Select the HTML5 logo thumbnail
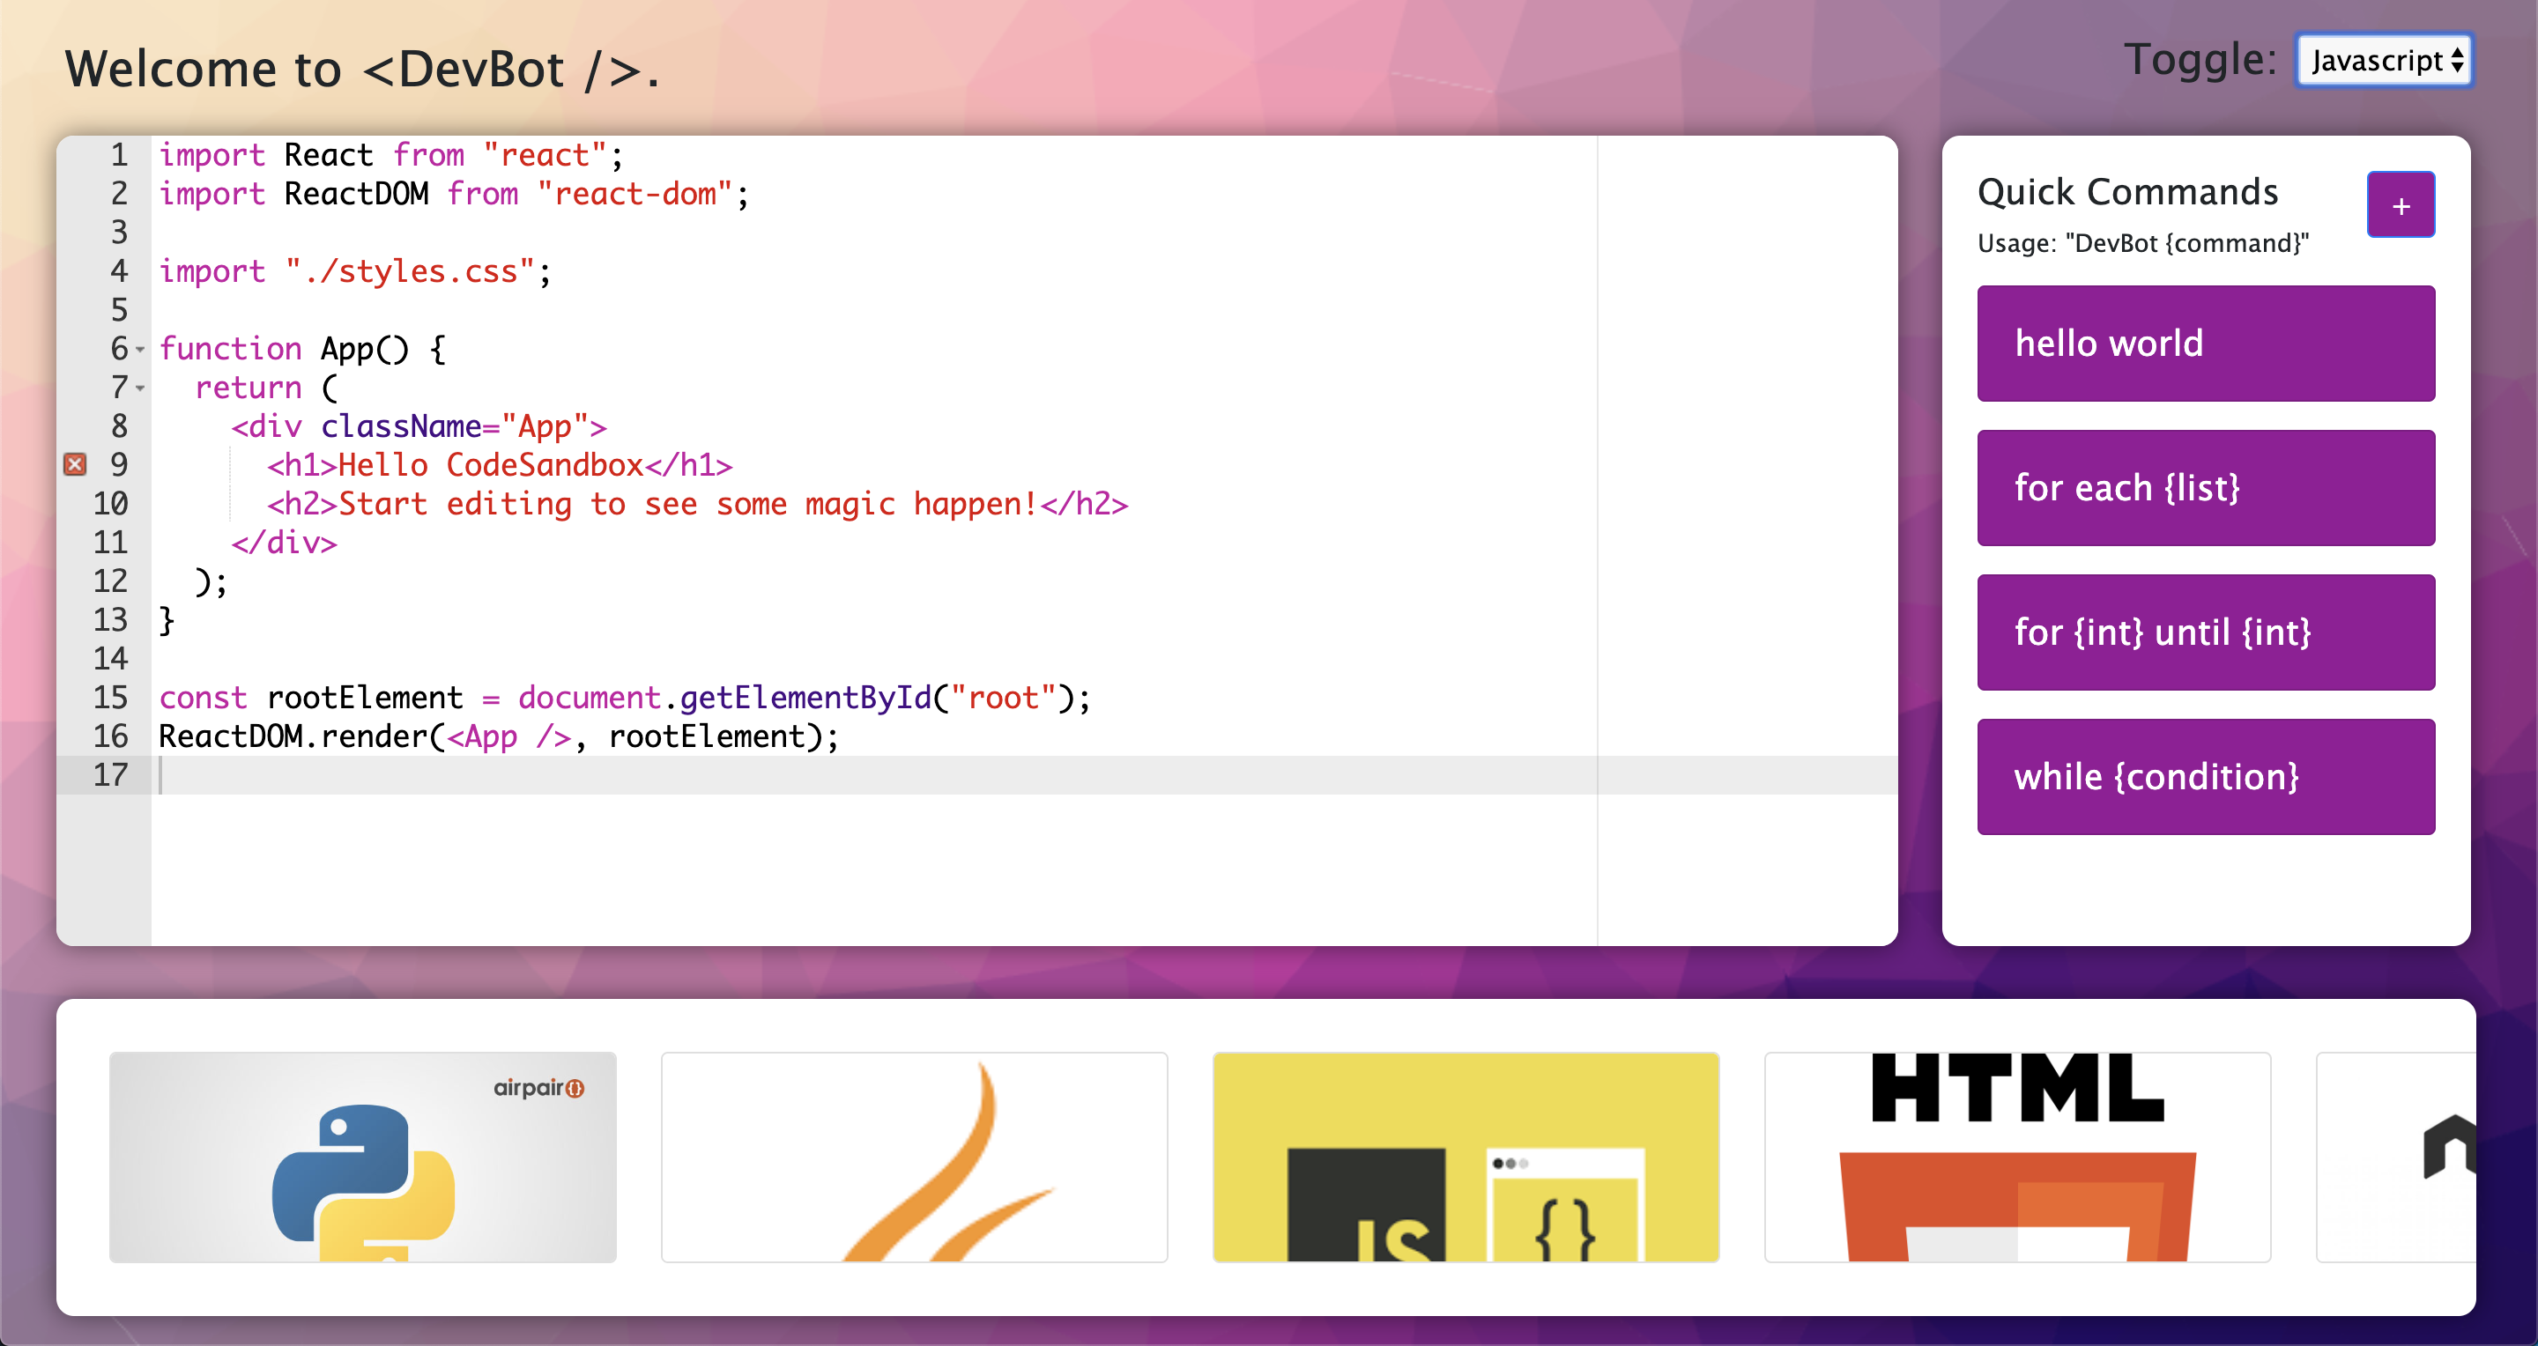 pos(2017,1157)
